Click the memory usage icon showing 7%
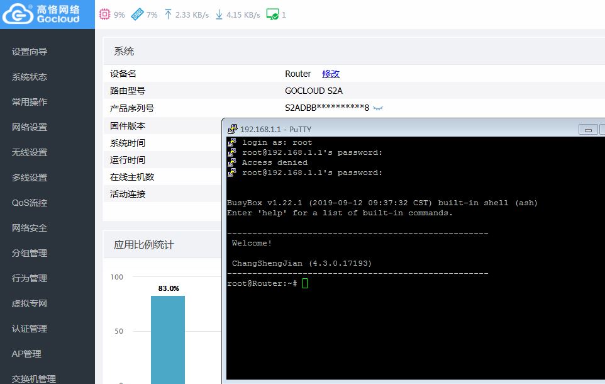 (x=137, y=14)
